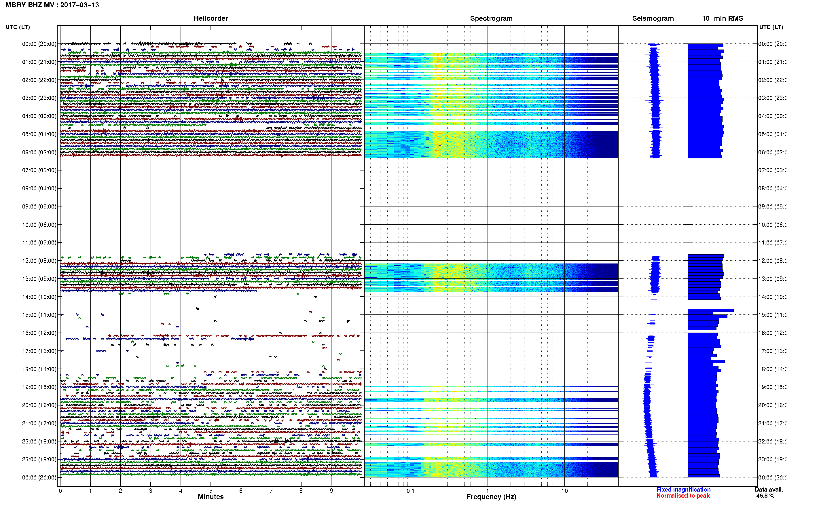This screenshot has height=512, width=819.
Task: Click the left '15:00 (11:00)' time label
Action: pyautogui.click(x=39, y=315)
